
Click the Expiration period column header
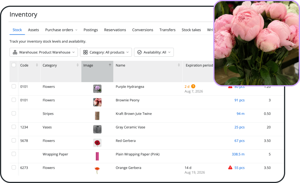tap(199, 65)
